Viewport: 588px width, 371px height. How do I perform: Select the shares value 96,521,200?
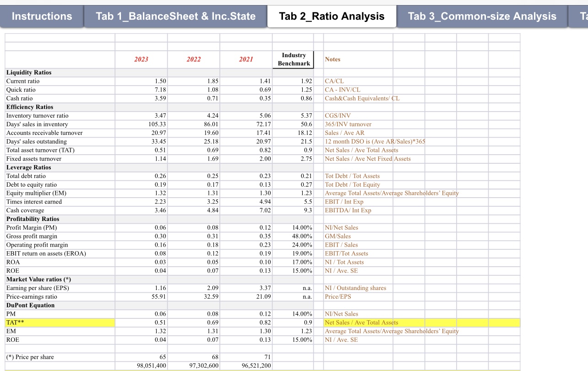pos(246,366)
